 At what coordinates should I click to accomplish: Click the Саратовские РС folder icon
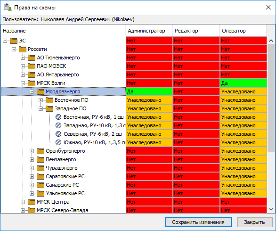pos(41,176)
